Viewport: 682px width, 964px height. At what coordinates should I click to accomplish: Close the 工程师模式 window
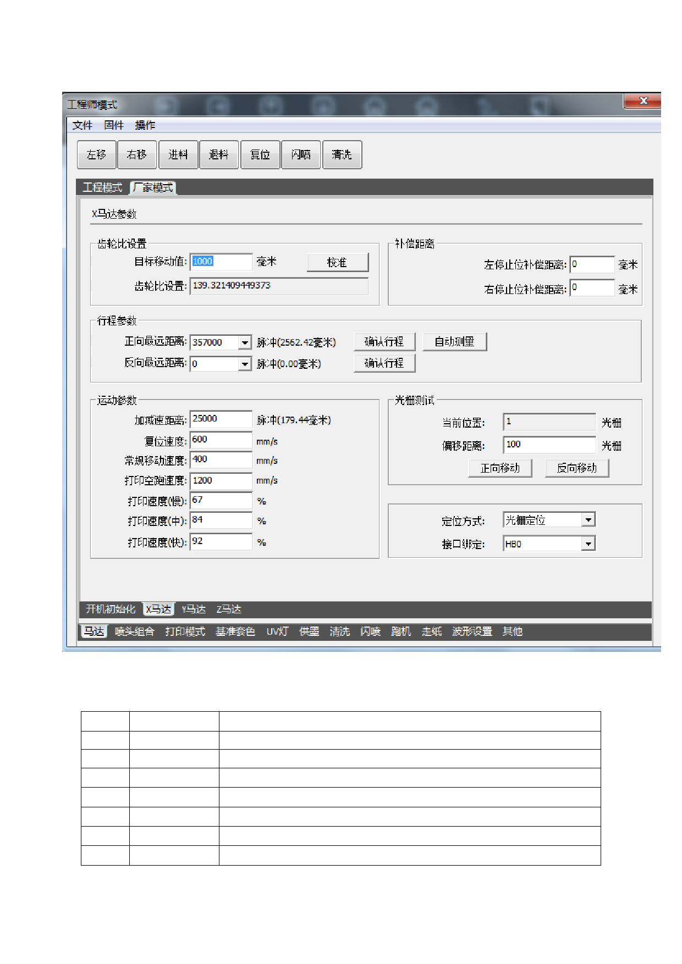pyautogui.click(x=643, y=101)
